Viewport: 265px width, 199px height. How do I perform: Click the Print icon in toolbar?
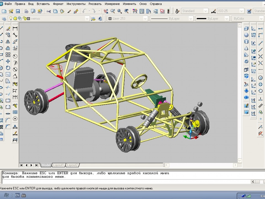(26, 11)
